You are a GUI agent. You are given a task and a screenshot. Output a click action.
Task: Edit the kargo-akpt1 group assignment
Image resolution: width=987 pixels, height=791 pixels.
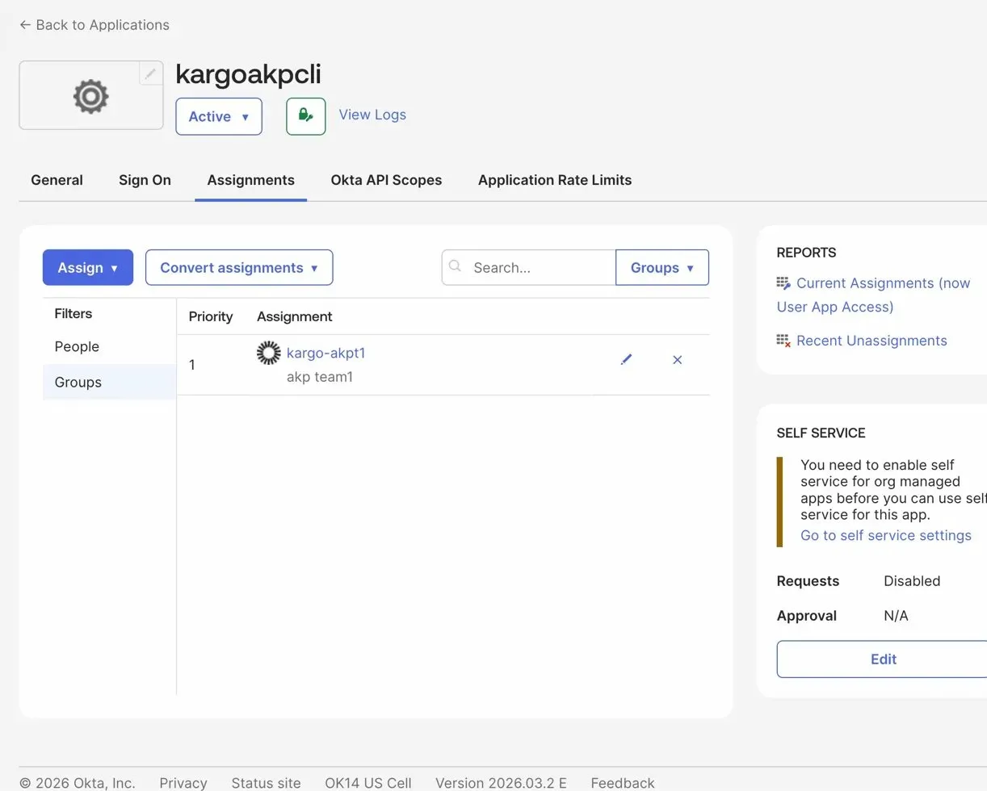(x=626, y=360)
